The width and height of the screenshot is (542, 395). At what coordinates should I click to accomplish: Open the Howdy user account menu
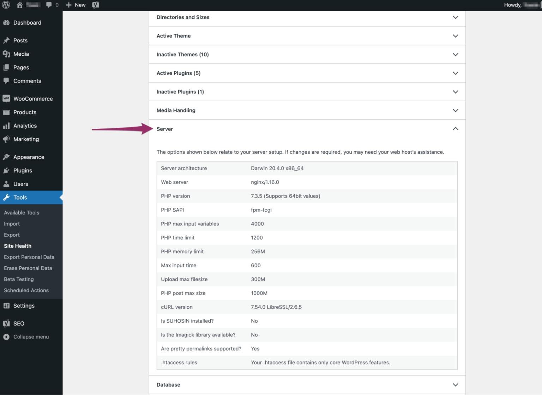point(523,5)
